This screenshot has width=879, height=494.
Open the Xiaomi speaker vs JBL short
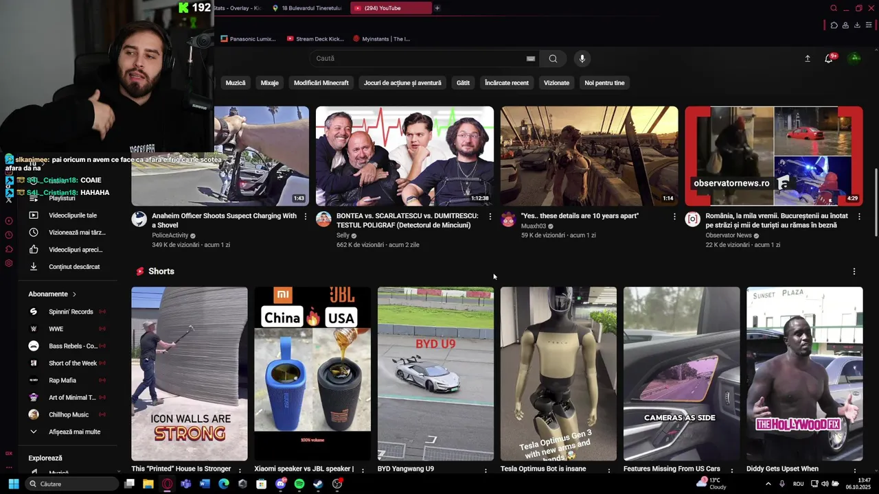tap(312, 374)
